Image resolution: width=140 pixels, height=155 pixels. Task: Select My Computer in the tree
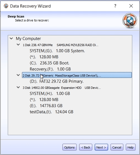point(28,39)
